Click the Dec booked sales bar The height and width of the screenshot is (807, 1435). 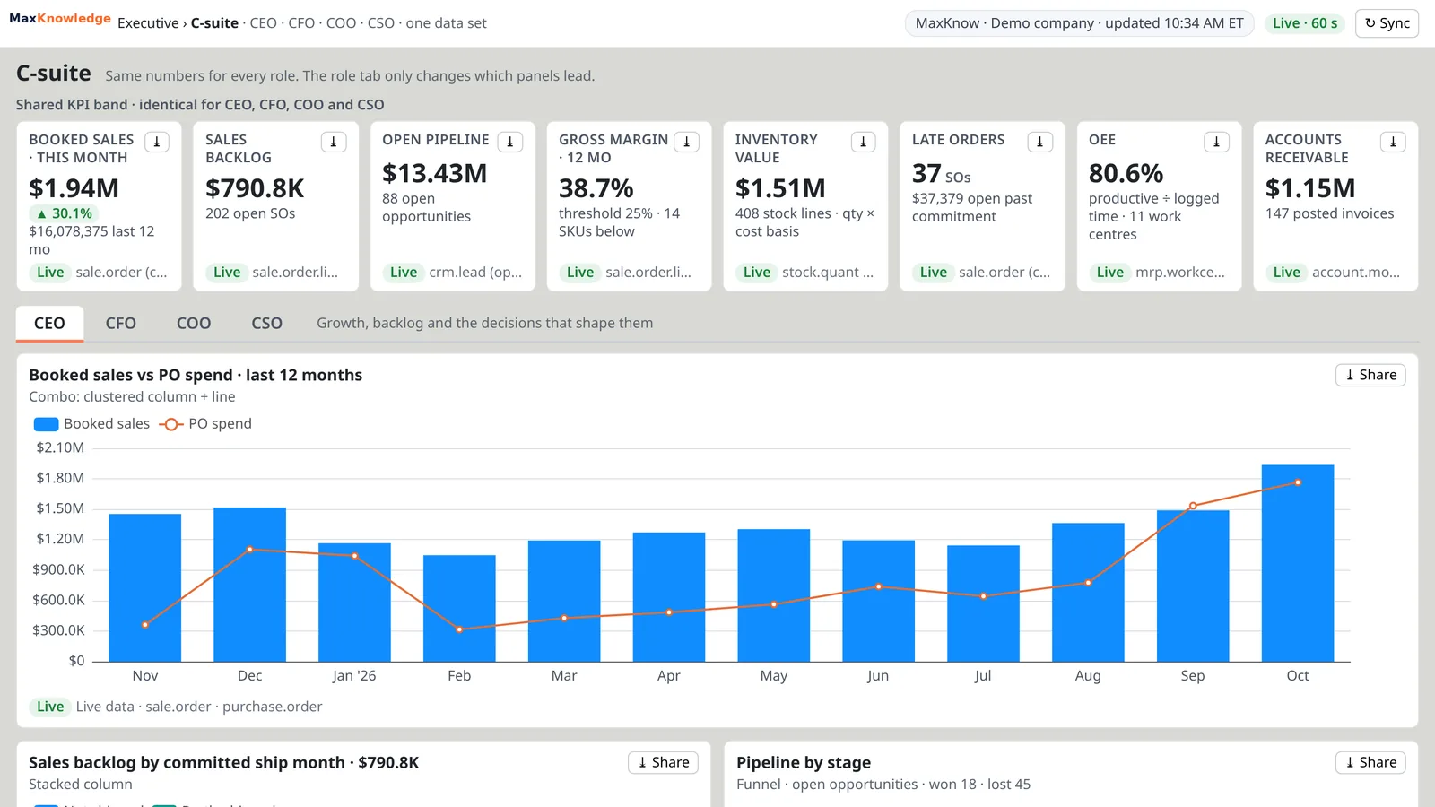click(249, 585)
